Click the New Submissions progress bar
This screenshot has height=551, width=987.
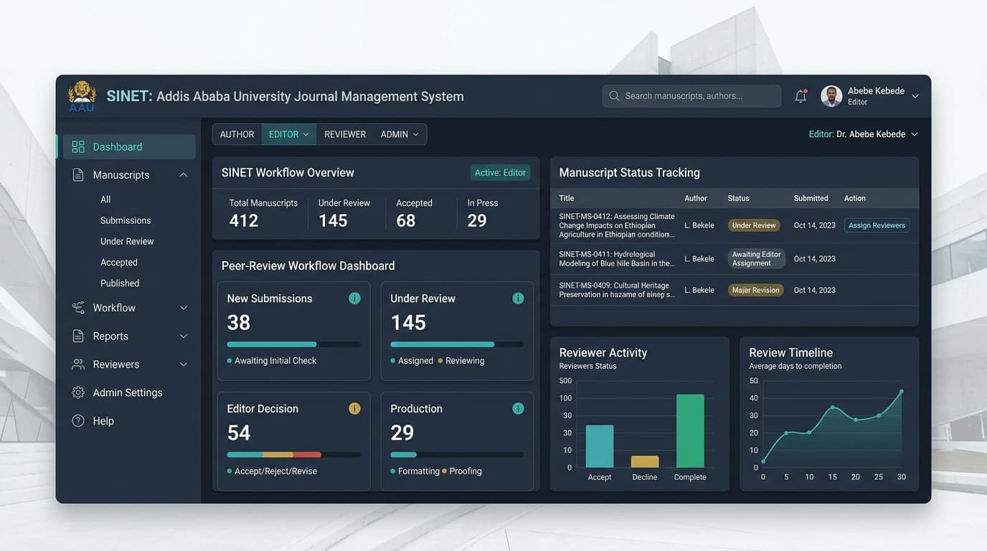pyautogui.click(x=293, y=344)
